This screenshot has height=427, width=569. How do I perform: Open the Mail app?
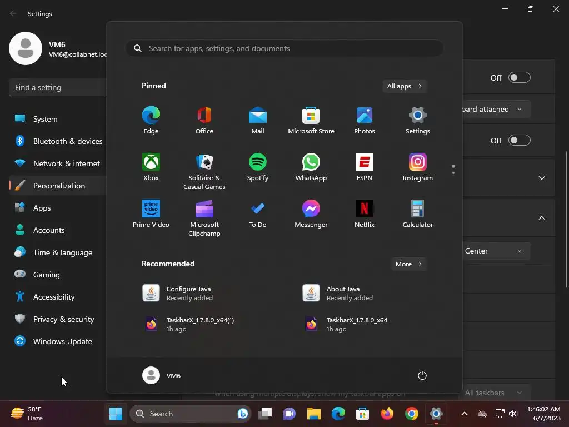click(x=258, y=121)
